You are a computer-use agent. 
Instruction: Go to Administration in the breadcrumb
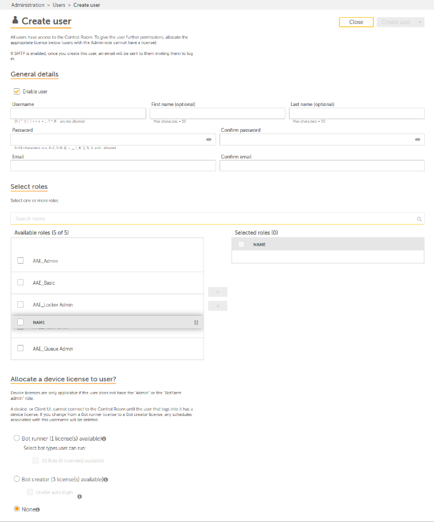pos(28,5)
